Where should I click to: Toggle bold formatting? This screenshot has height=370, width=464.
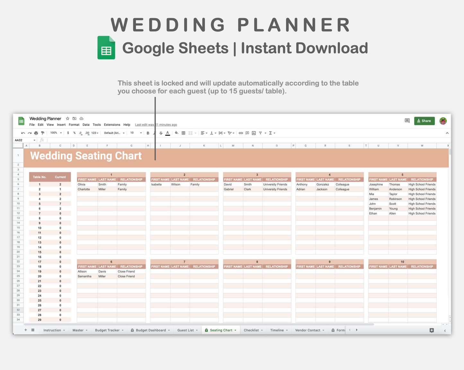tap(148, 133)
